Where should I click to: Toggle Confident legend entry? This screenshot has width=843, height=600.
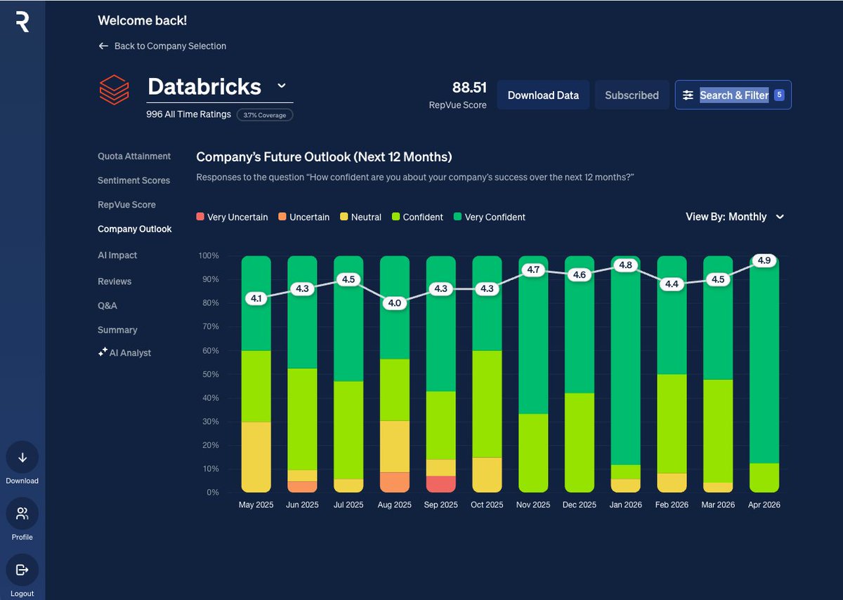[x=417, y=217]
